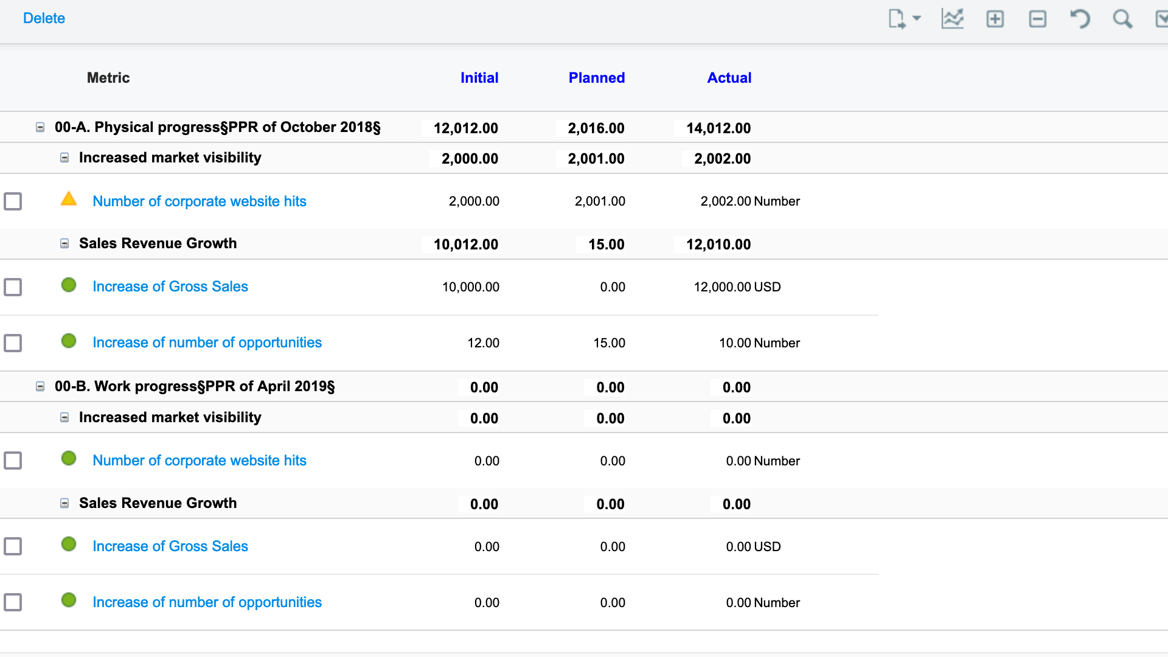The height and width of the screenshot is (657, 1168).
Task: Collapse first Sales Revenue Growth section
Action: click(x=64, y=243)
